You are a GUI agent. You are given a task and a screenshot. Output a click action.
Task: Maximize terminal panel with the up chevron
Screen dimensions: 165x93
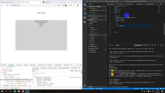click(x=158, y=45)
